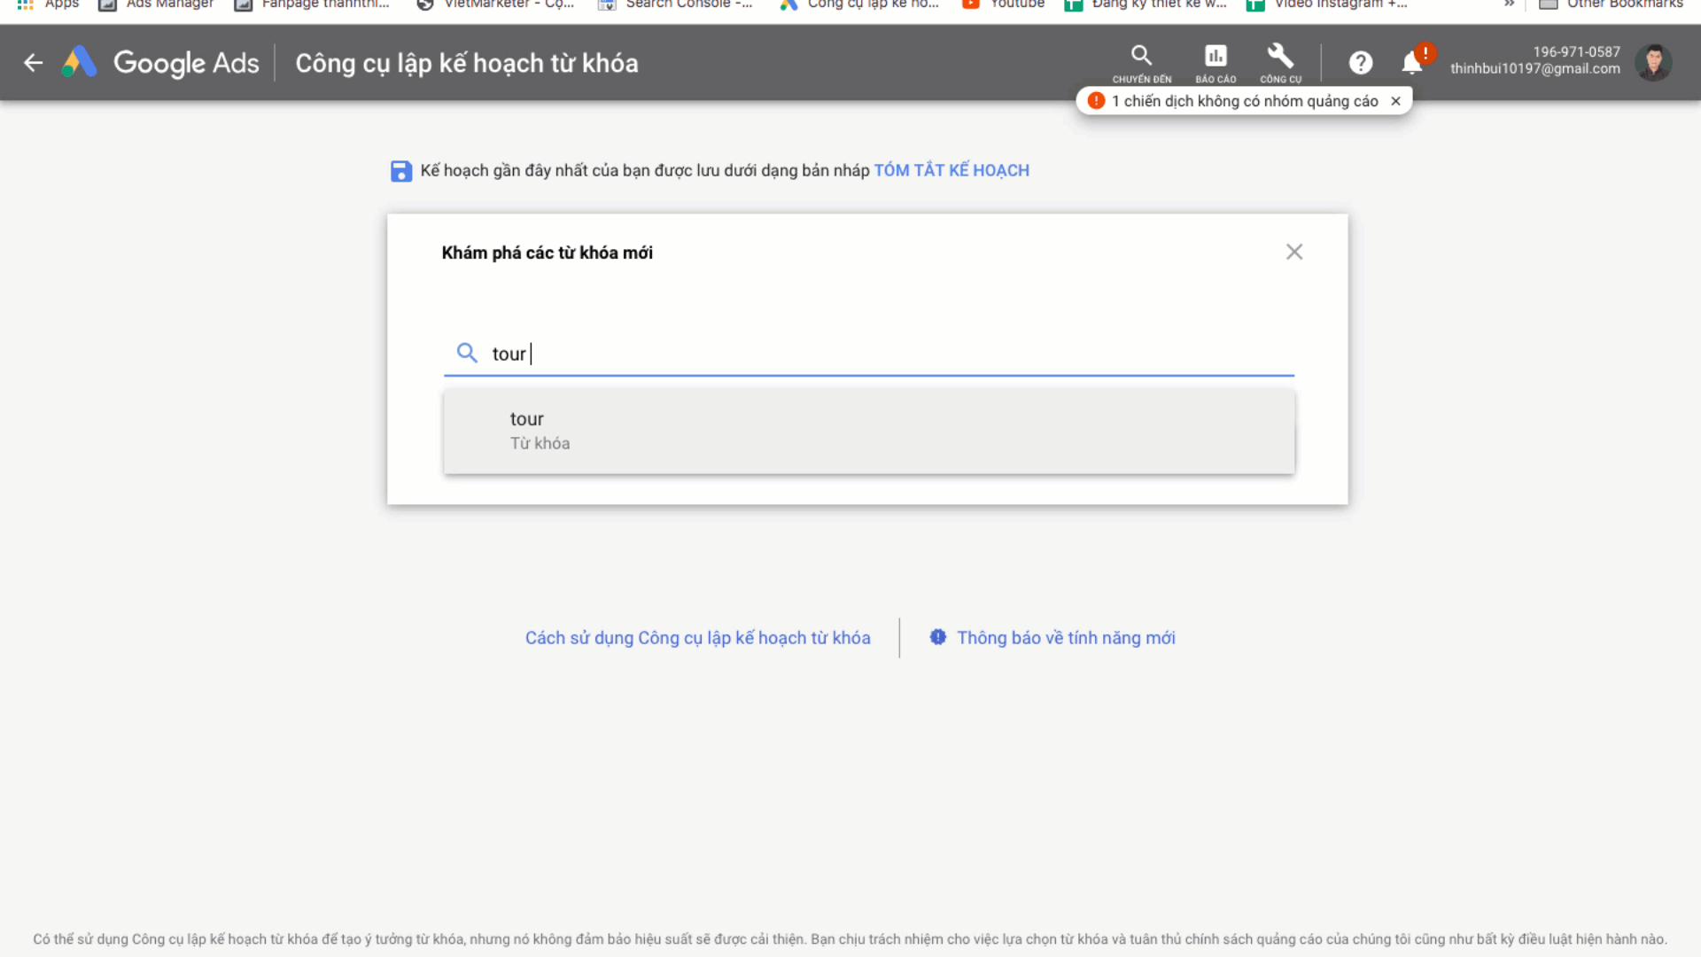This screenshot has height=957, width=1701.
Task: Open the account profile avatar
Action: pyautogui.click(x=1653, y=63)
